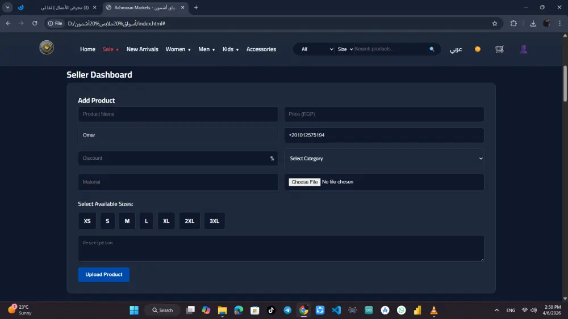Open New Arrivals page

[143, 49]
